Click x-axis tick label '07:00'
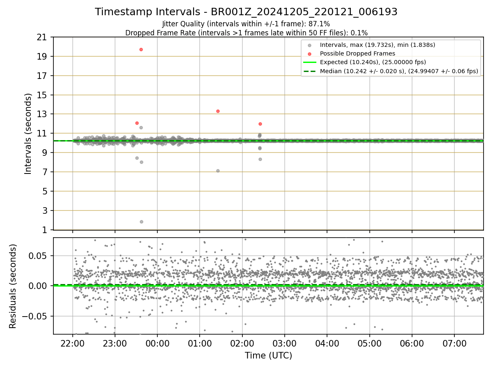493x370 pixels. pyautogui.click(x=454, y=343)
